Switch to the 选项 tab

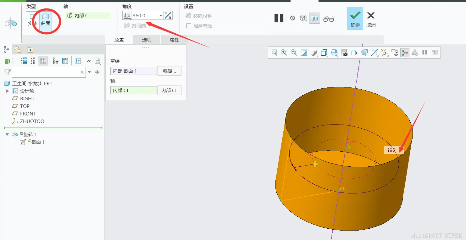coord(147,40)
